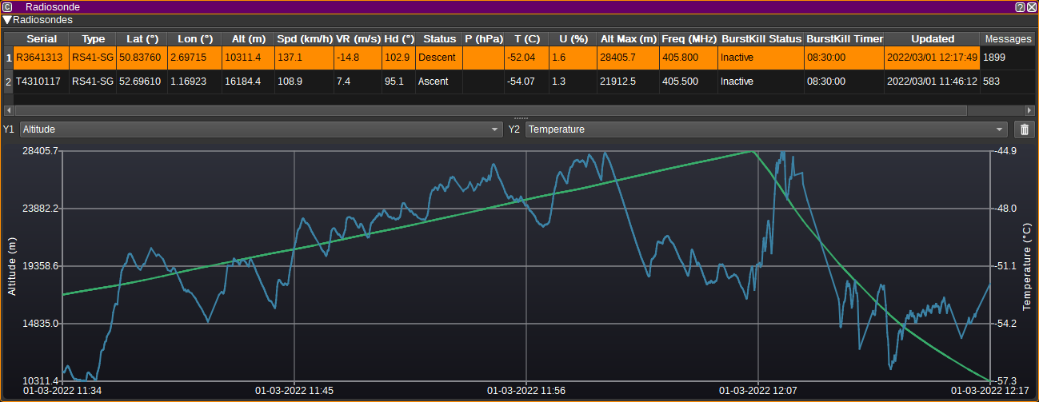Click the Alt Max (m) column header
Image resolution: width=1039 pixels, height=402 pixels.
pyautogui.click(x=629, y=38)
